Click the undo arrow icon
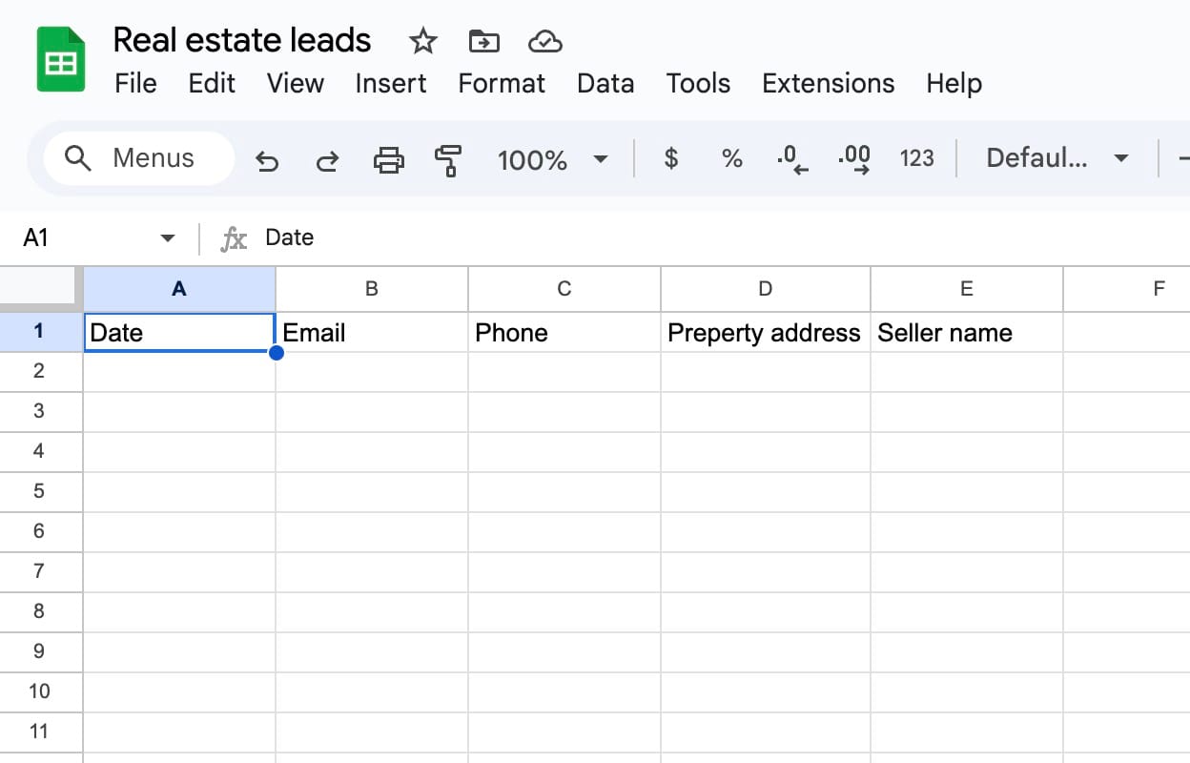This screenshot has width=1190, height=763. click(x=267, y=160)
